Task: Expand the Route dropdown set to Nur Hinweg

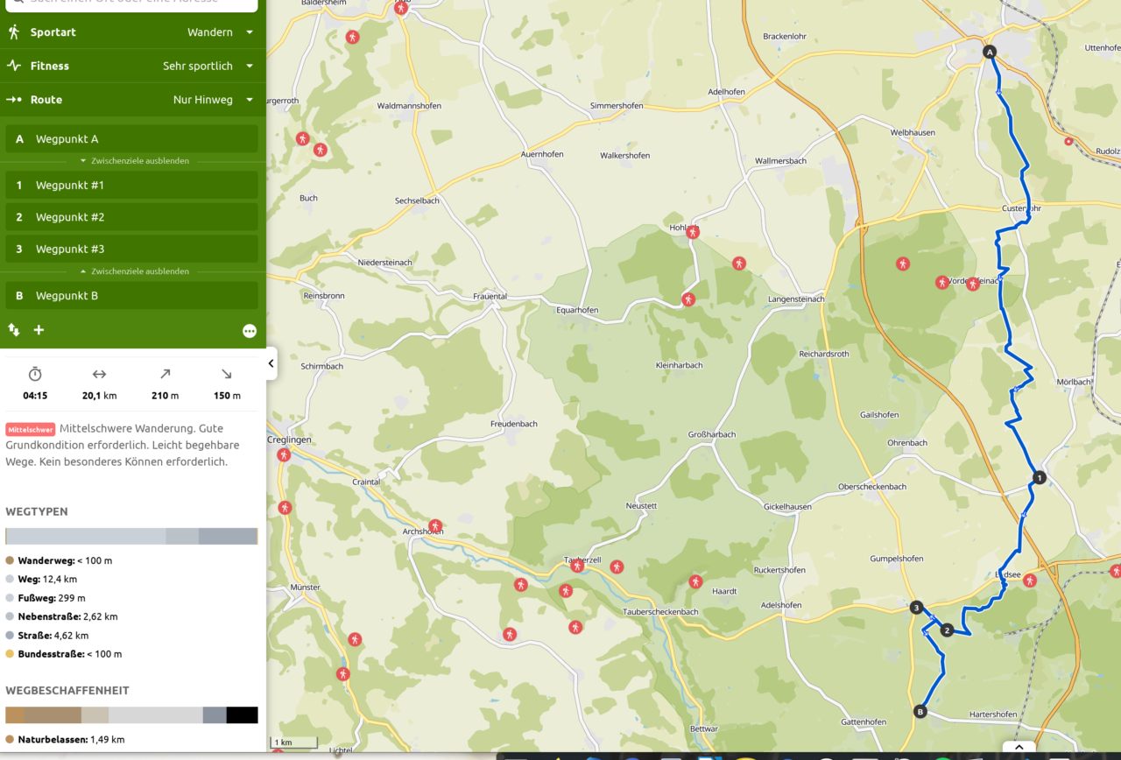Action: pos(213,100)
